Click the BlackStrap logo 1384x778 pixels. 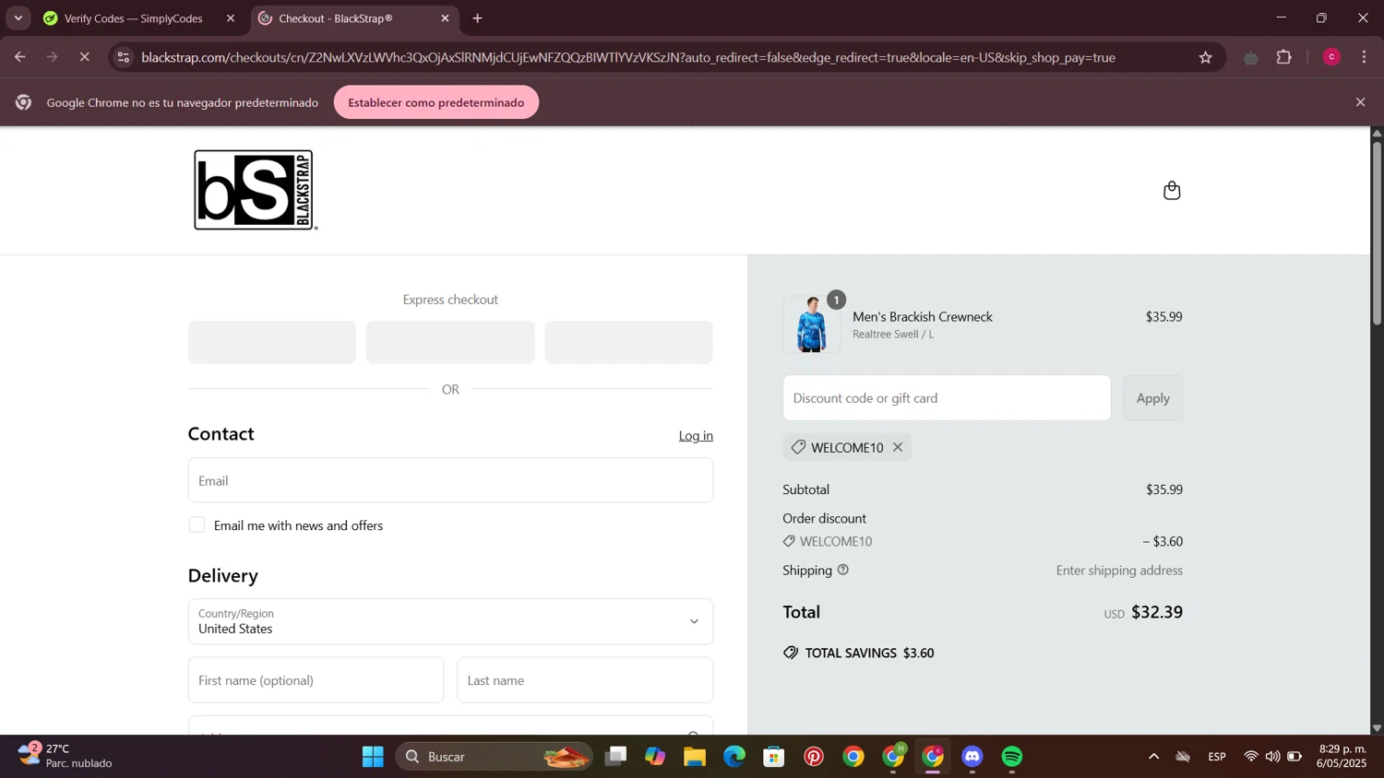(x=256, y=190)
